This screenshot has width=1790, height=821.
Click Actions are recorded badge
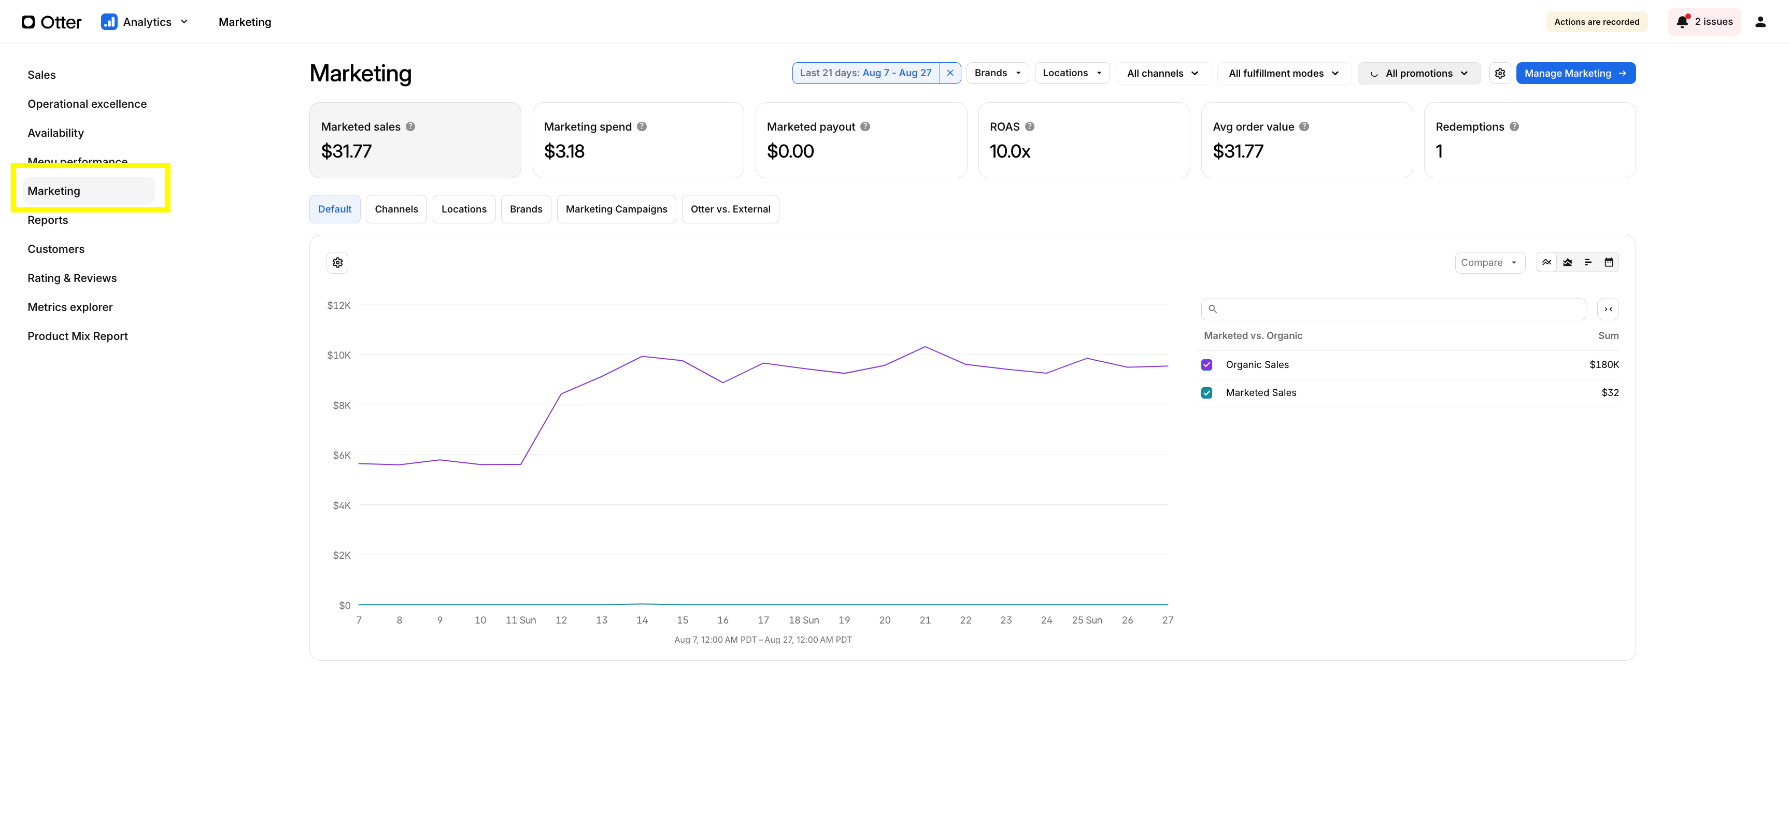point(1597,22)
